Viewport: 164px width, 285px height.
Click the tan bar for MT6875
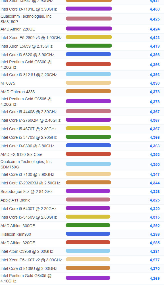point(88,83)
